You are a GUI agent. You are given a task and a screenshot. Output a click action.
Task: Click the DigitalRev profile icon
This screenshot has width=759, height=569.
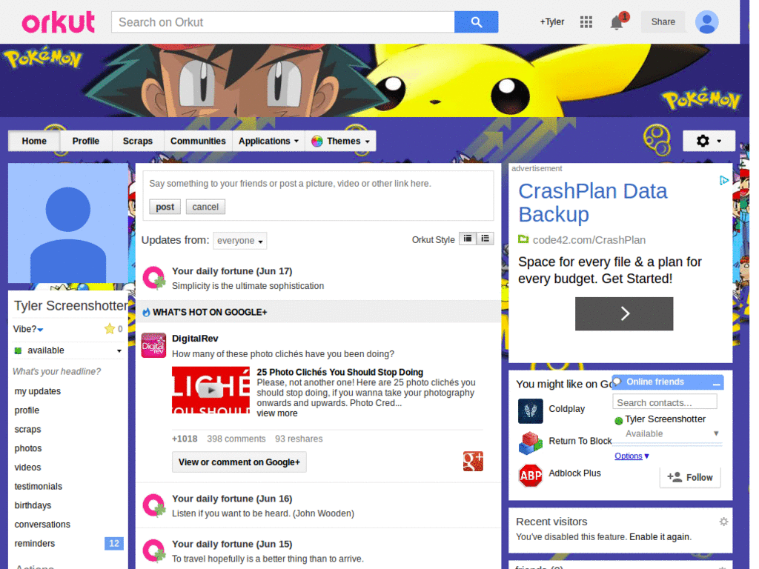(x=153, y=345)
